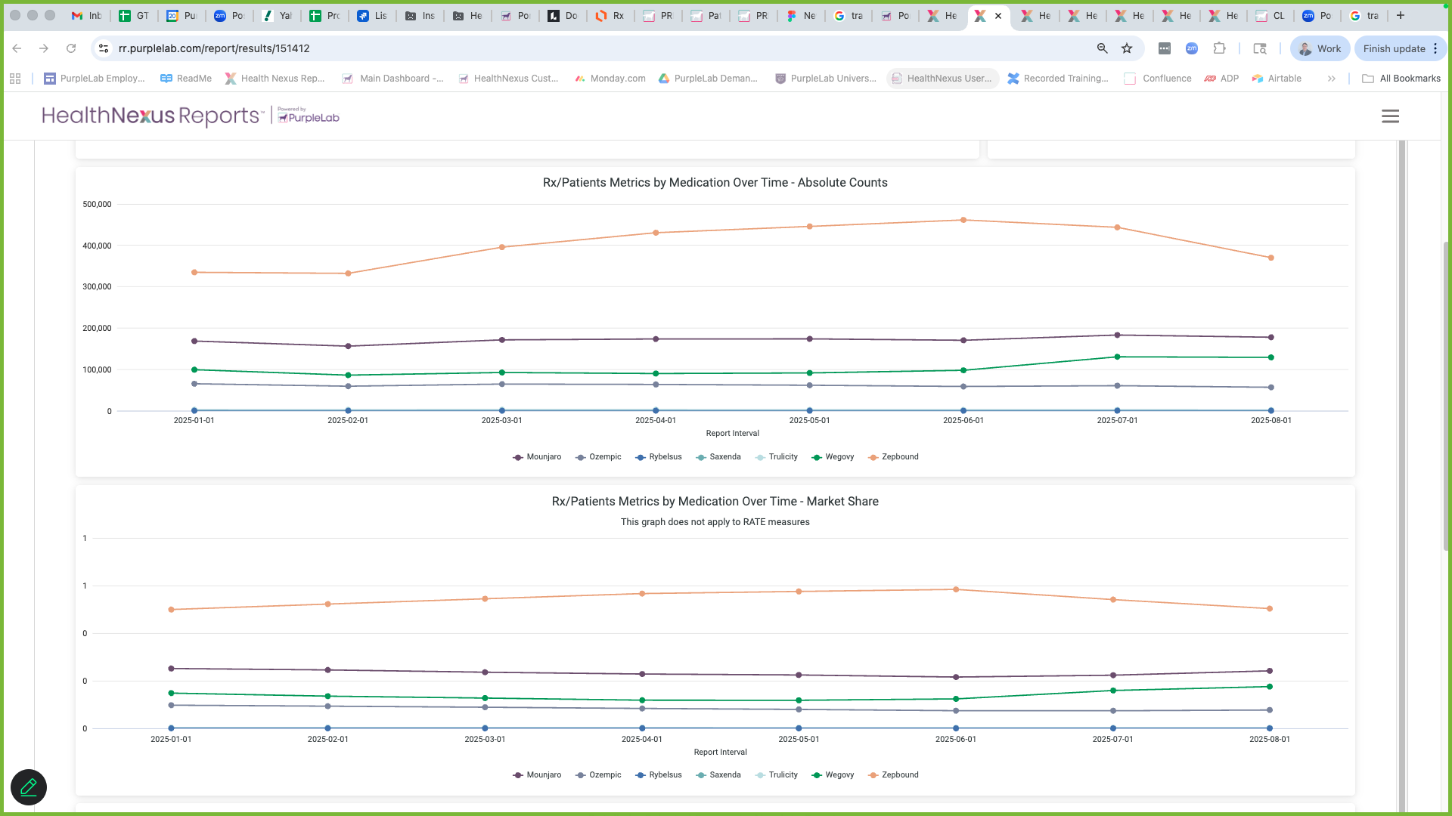Open the All Bookmarks folder
This screenshot has height=816, width=1452.
pyautogui.click(x=1401, y=79)
